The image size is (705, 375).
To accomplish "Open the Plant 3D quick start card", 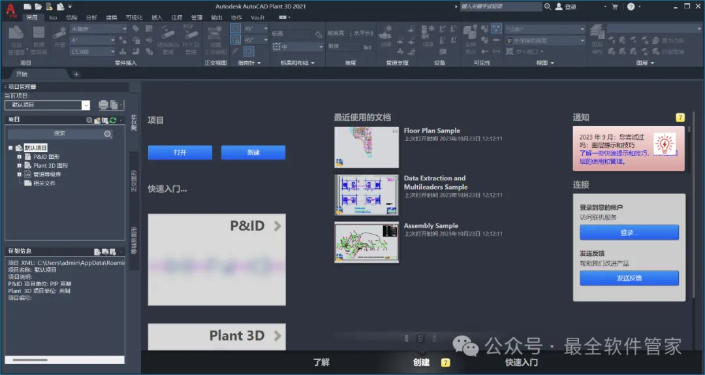I will pyautogui.click(x=217, y=336).
